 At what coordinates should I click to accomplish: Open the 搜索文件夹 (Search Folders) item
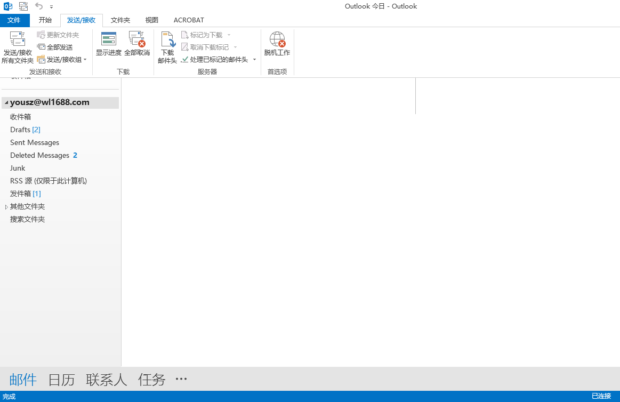[27, 219]
